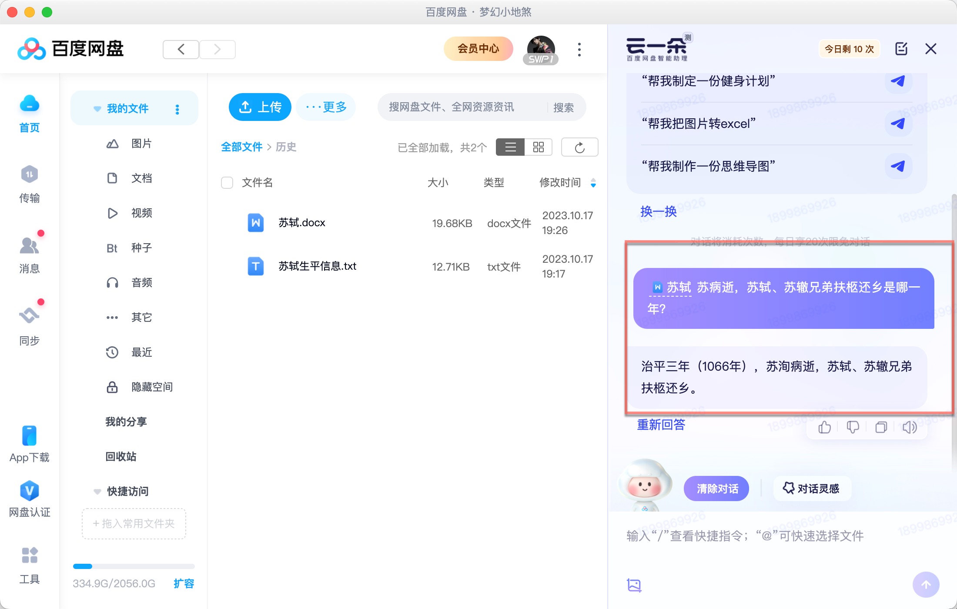The image size is (957, 609).
Task: Click the storage usage progress bar
Action: pos(134,566)
